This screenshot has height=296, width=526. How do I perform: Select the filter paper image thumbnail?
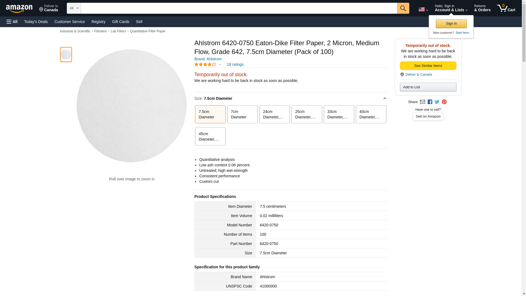point(66,54)
